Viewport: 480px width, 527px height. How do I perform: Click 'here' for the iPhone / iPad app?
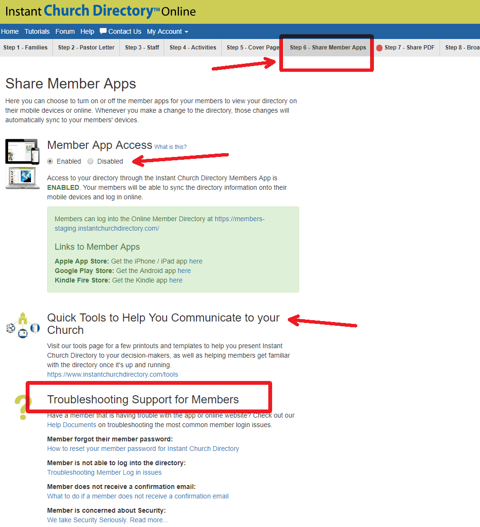196,261
